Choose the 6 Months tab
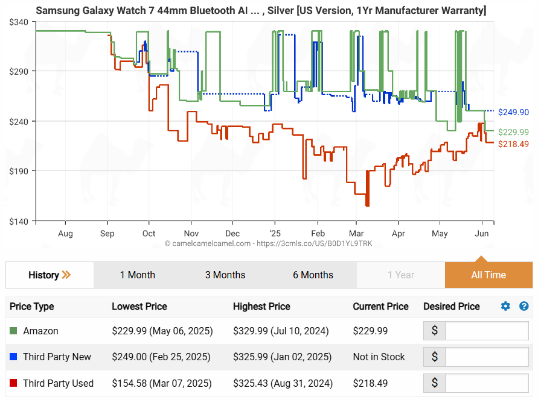This screenshot has height=400, width=538. 313,275
